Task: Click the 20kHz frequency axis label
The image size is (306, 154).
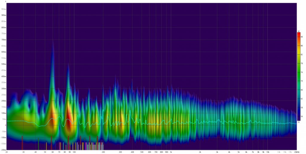Action: [297, 152]
